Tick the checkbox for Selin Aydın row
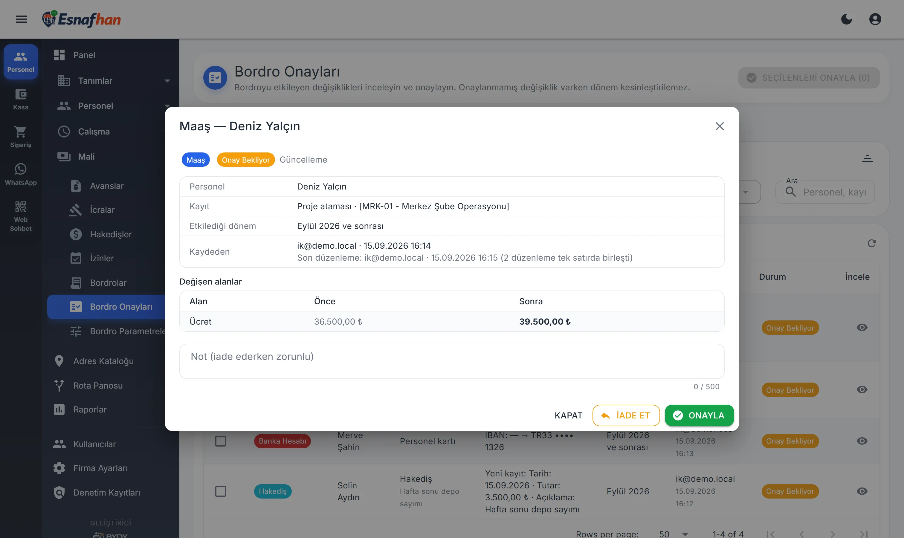The image size is (904, 538). (x=221, y=491)
